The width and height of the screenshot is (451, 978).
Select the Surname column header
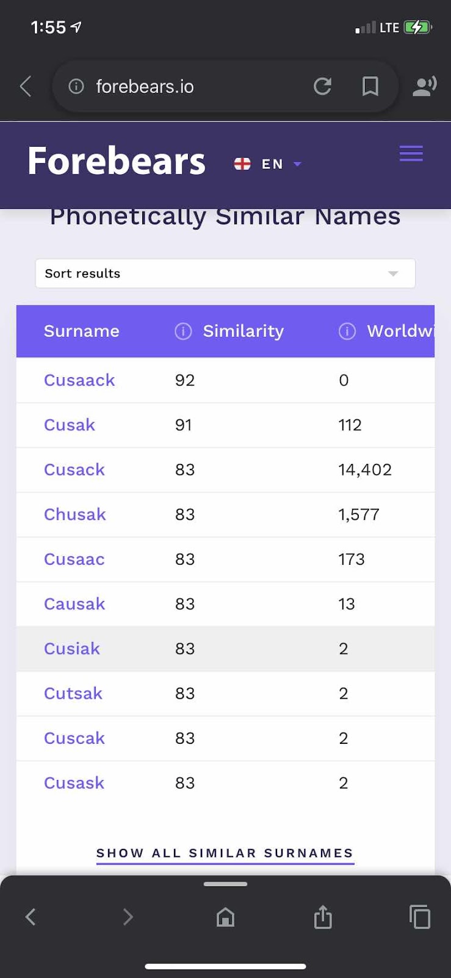pyautogui.click(x=82, y=331)
